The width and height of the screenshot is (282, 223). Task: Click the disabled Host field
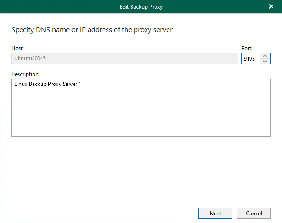[124, 59]
